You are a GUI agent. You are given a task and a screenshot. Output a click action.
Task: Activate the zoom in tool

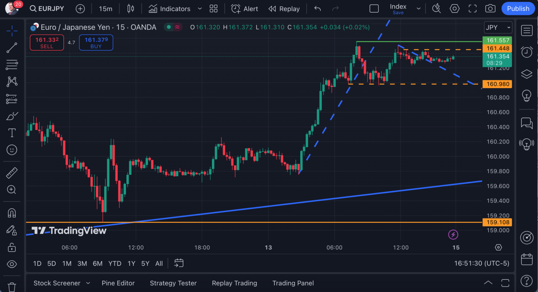12,189
